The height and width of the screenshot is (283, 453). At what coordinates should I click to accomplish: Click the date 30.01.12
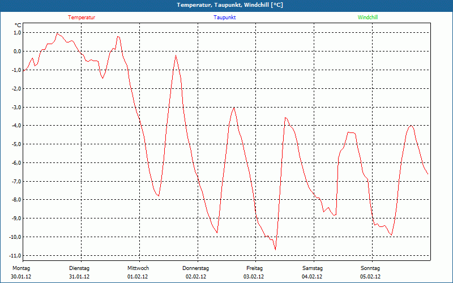21,277
